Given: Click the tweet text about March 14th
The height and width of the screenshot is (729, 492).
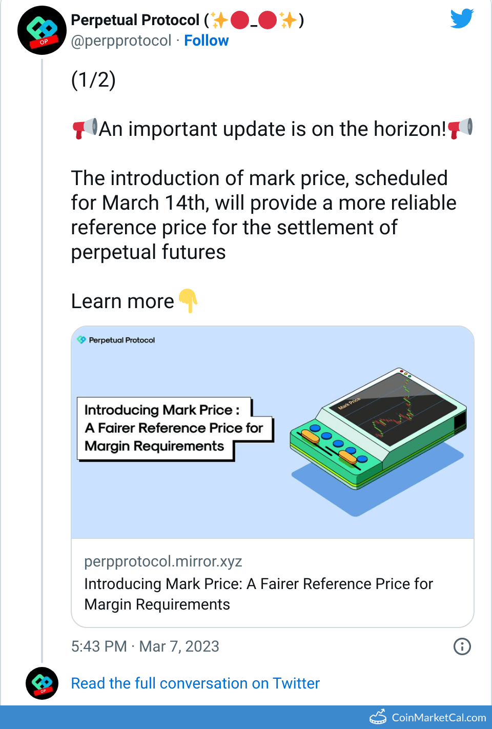Looking at the screenshot, I should [263, 215].
